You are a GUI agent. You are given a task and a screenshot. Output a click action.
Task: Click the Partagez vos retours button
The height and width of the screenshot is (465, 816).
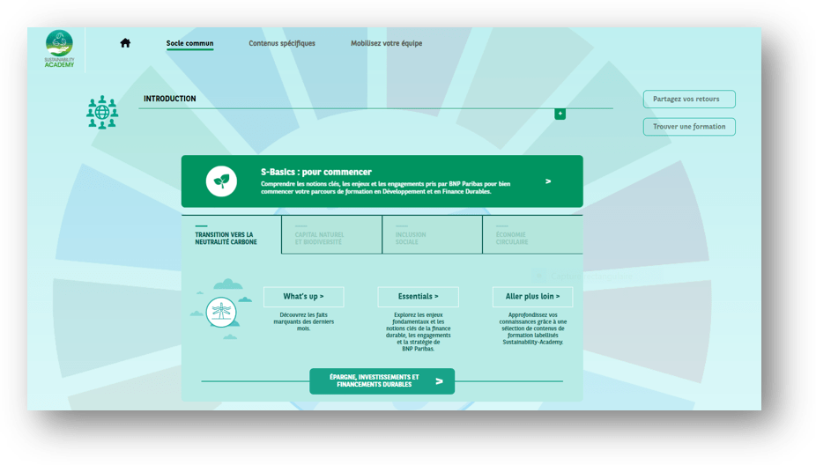point(688,100)
